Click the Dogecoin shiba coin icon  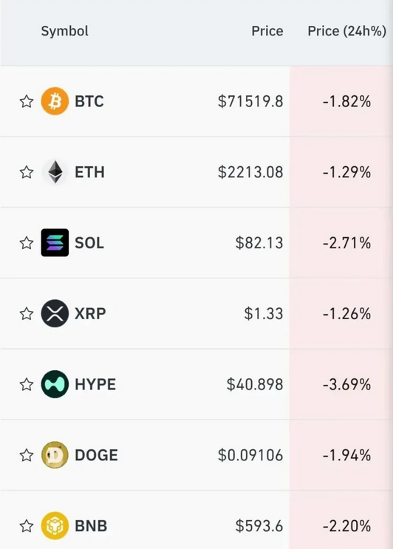pos(55,455)
